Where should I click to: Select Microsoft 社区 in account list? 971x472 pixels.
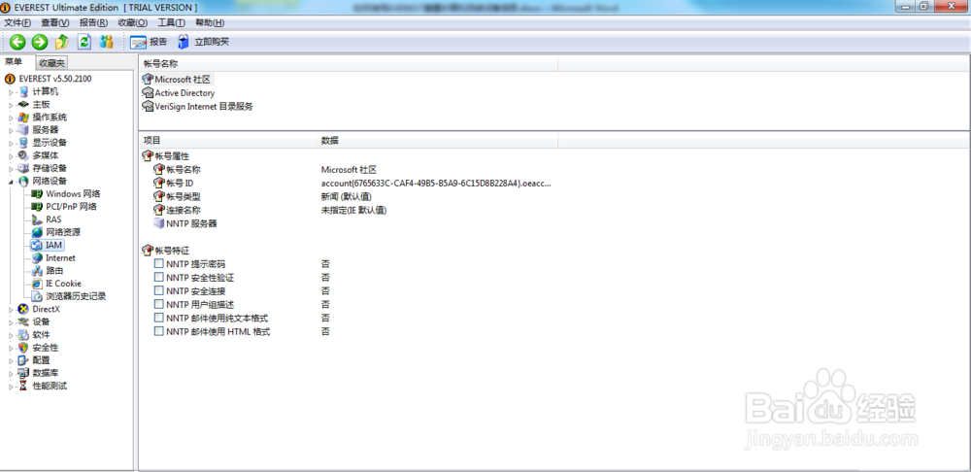[x=183, y=80]
